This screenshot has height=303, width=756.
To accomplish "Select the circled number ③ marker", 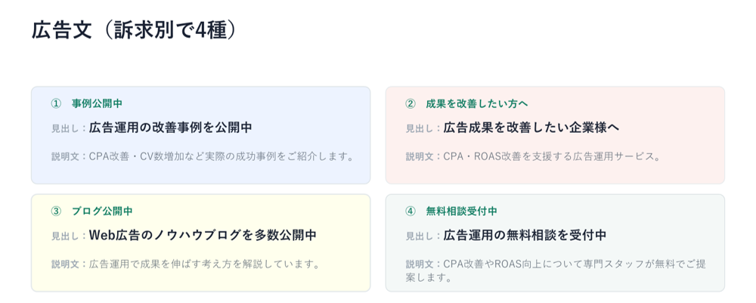I will (57, 211).
